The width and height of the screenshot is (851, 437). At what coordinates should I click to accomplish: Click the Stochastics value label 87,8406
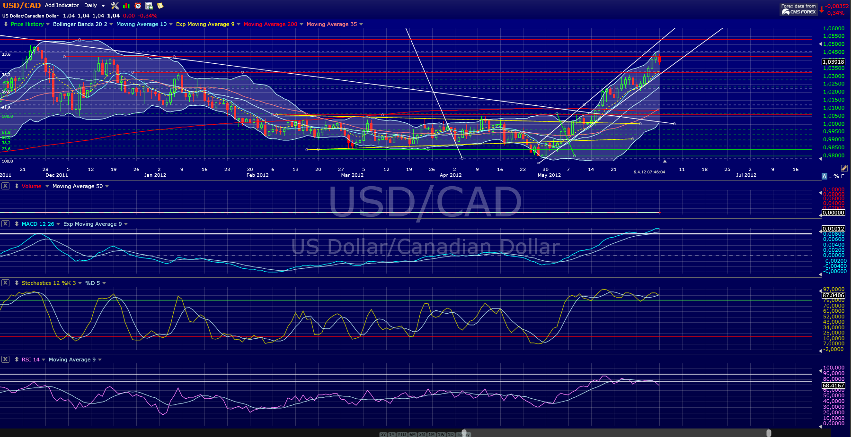click(x=833, y=295)
